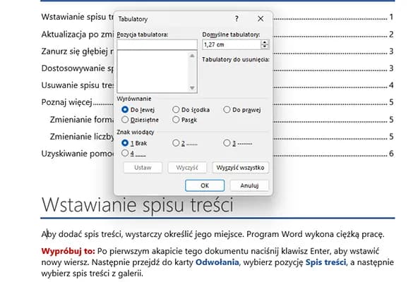Click page number 4 in table of contents
Viewport: 413px width, 282px height.
coord(391,85)
